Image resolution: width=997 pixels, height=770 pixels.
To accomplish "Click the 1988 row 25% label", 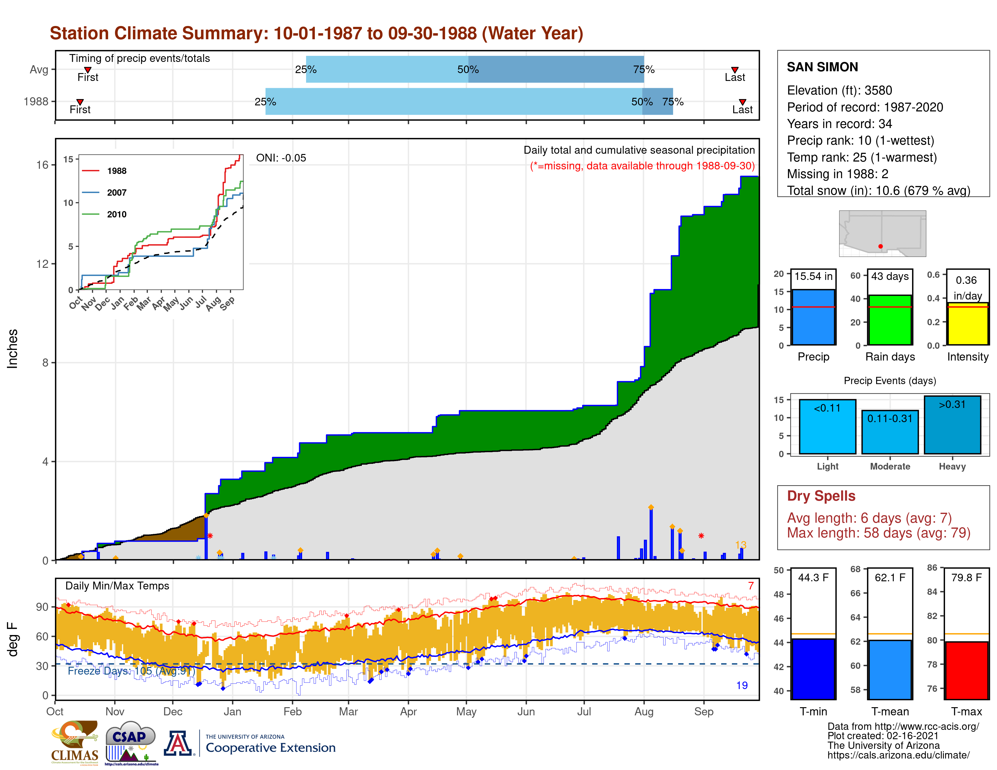I will click(265, 102).
